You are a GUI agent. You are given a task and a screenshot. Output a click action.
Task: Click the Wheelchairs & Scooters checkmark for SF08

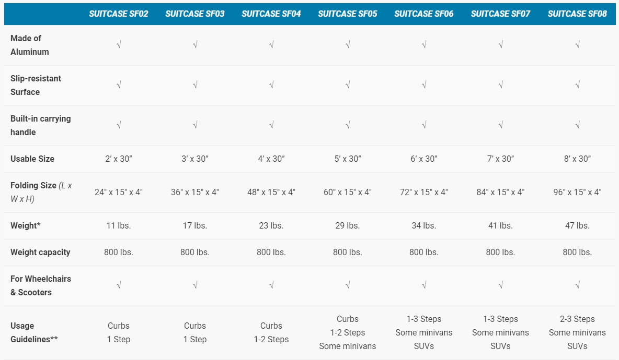tap(577, 285)
